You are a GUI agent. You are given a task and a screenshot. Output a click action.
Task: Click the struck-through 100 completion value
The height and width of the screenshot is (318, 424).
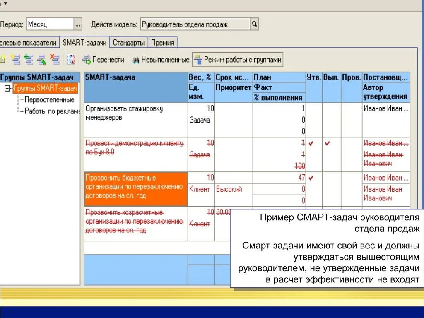tap(300, 166)
